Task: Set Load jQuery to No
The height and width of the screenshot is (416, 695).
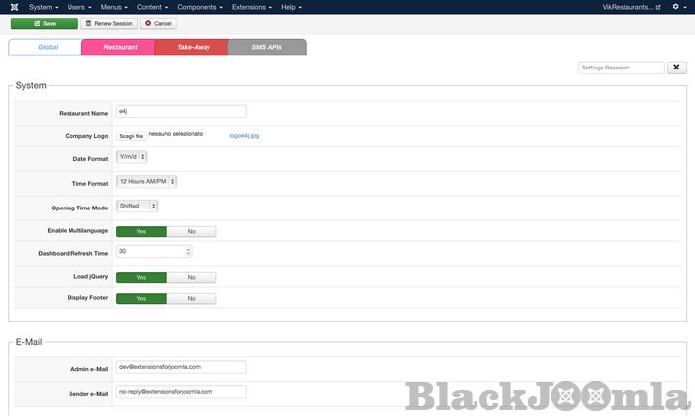Action: pos(191,278)
